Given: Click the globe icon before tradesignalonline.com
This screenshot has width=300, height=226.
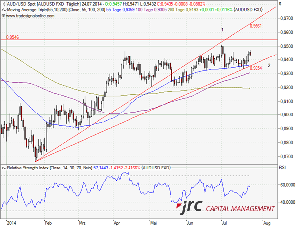Looking at the screenshot, I should pos(3,16).
